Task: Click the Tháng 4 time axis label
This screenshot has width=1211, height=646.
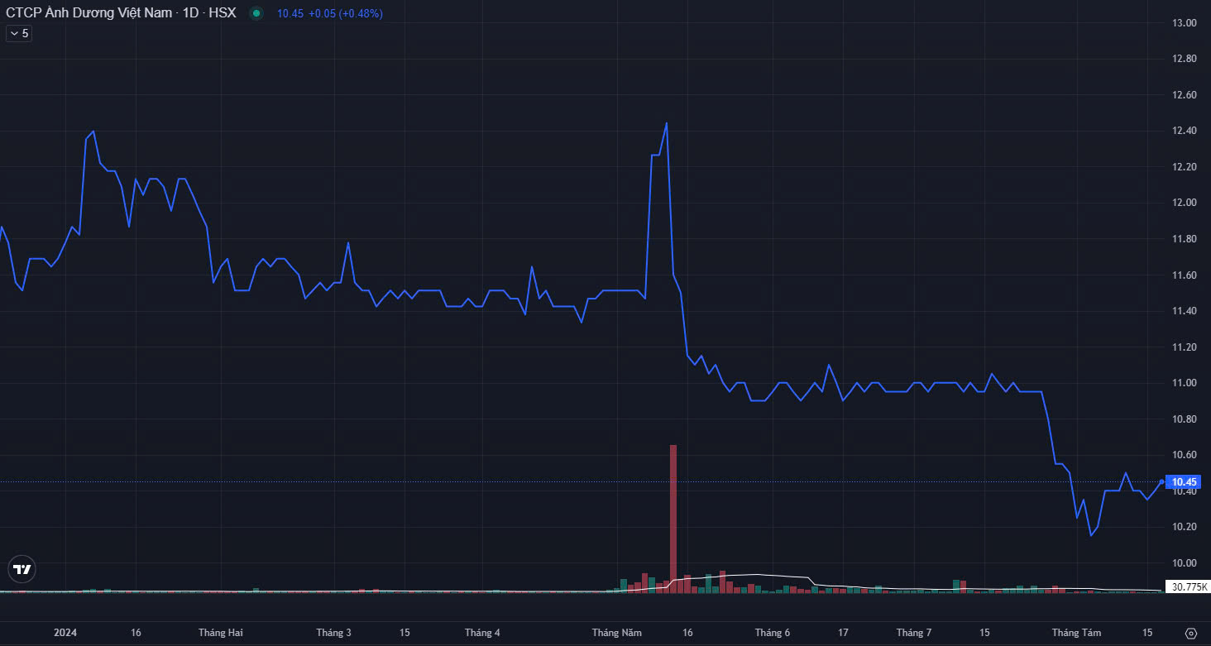Action: 482,633
